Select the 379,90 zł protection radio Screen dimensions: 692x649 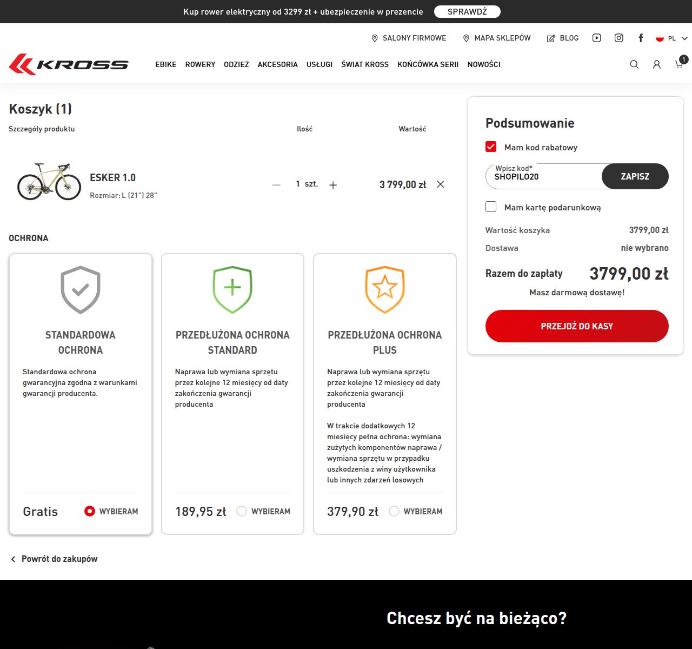click(x=394, y=511)
